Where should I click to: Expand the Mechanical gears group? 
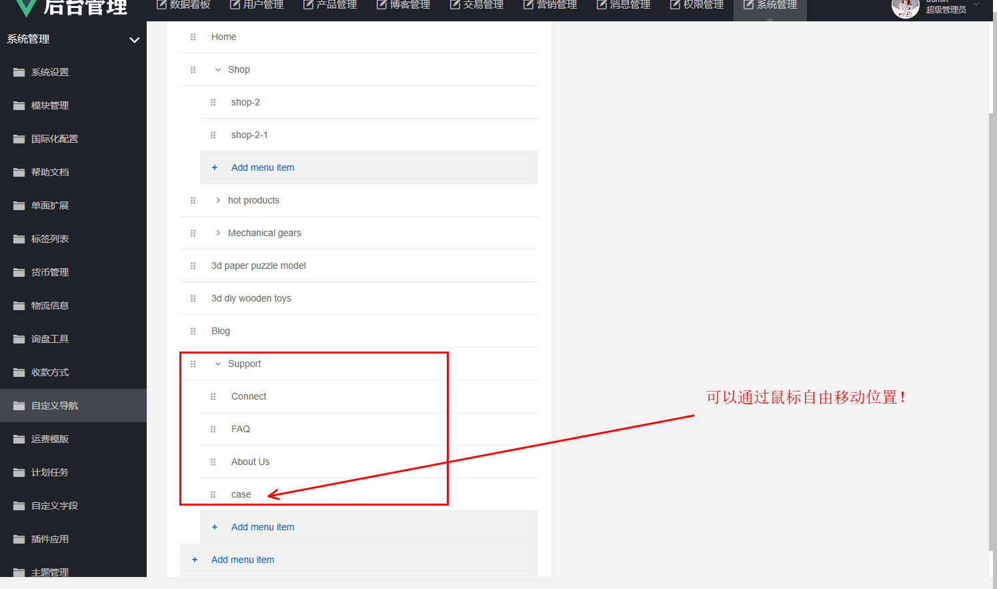click(218, 233)
